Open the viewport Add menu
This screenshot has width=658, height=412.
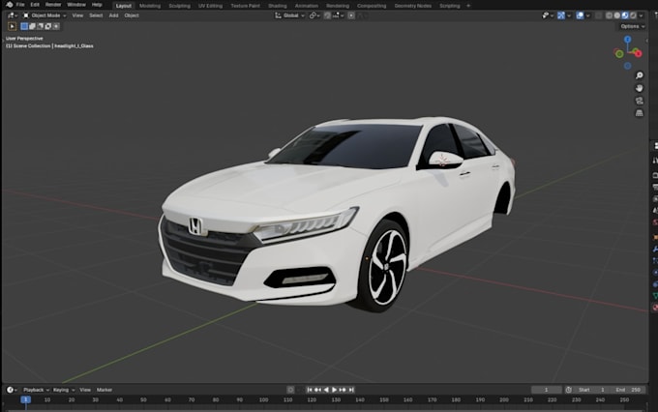point(114,15)
